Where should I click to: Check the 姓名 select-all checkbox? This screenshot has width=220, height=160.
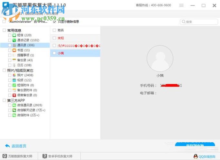pyautogui.click(x=54, y=30)
